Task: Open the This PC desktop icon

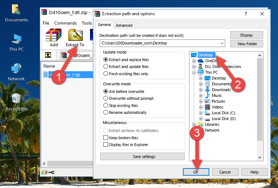Action: (x=16, y=43)
